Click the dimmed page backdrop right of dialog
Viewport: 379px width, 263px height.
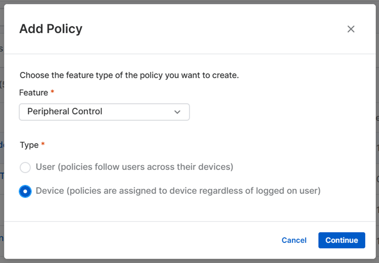point(377,132)
